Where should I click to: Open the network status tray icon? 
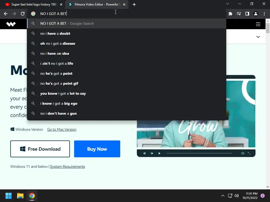(x=230, y=196)
